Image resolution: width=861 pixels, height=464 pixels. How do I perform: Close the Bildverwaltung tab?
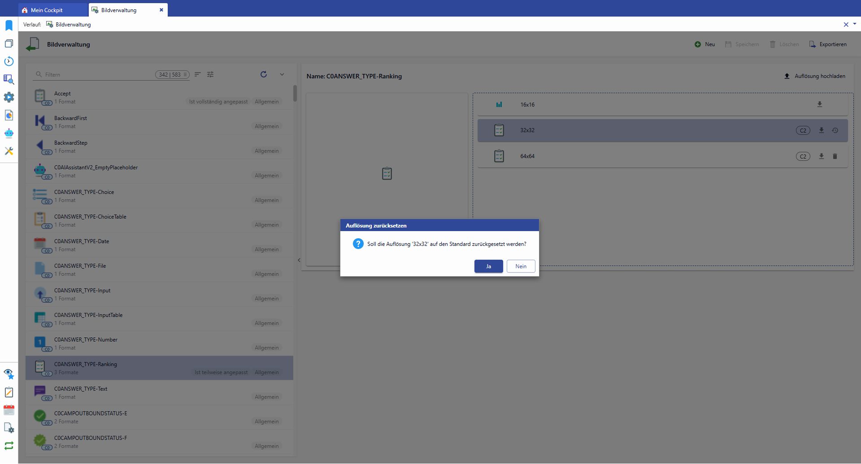pyautogui.click(x=161, y=10)
